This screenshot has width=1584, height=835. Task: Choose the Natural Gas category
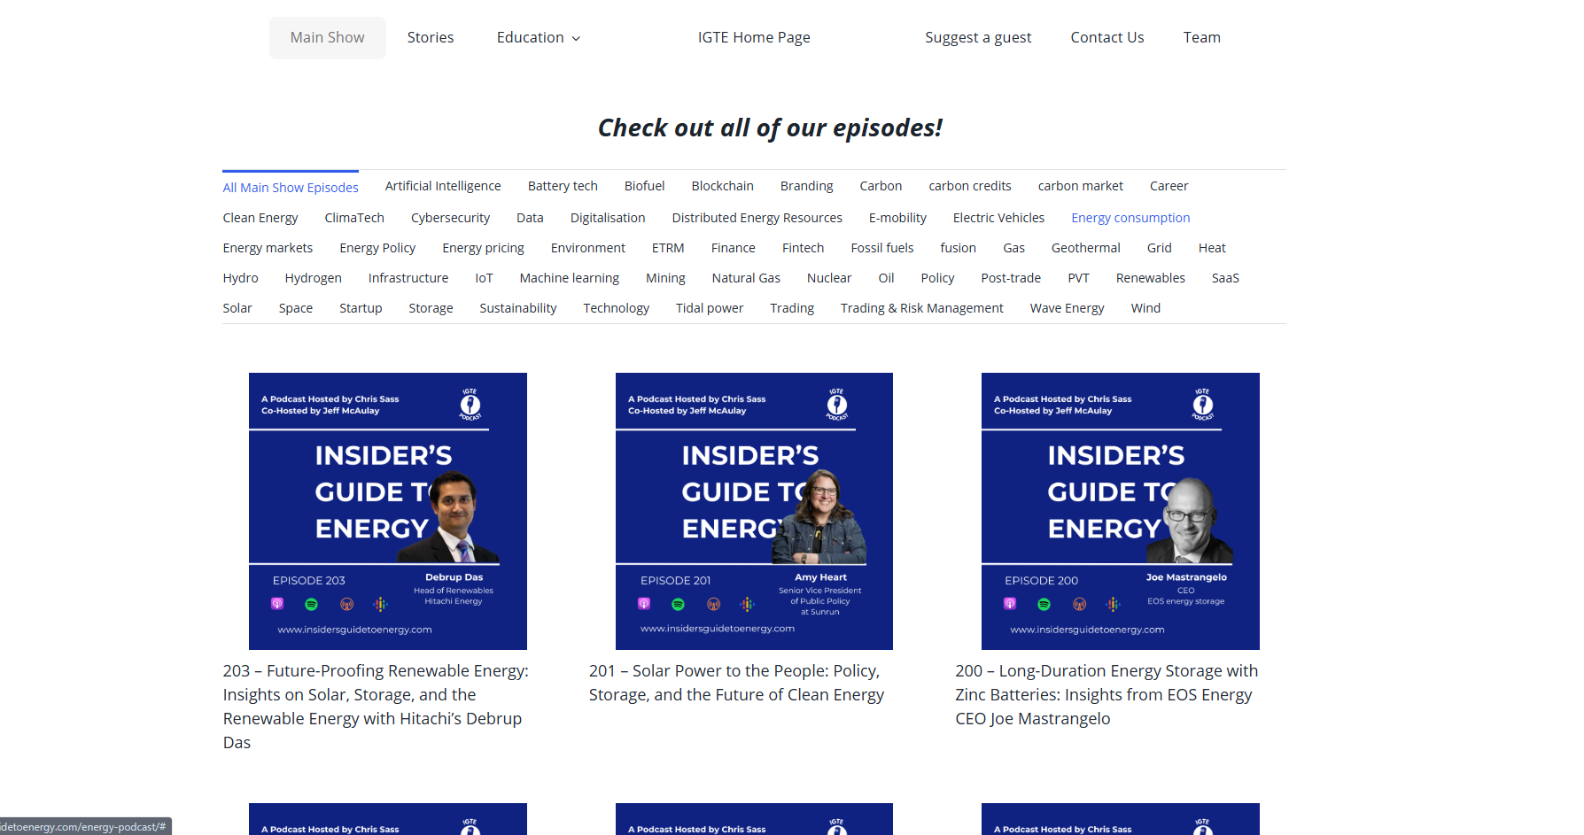tap(746, 278)
